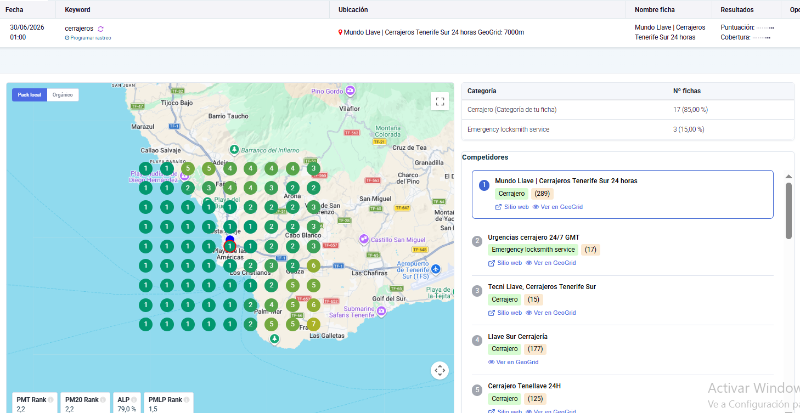The width and height of the screenshot is (800, 413).
Task: Open Mundo Llave Sitio web link
Action: (512, 207)
